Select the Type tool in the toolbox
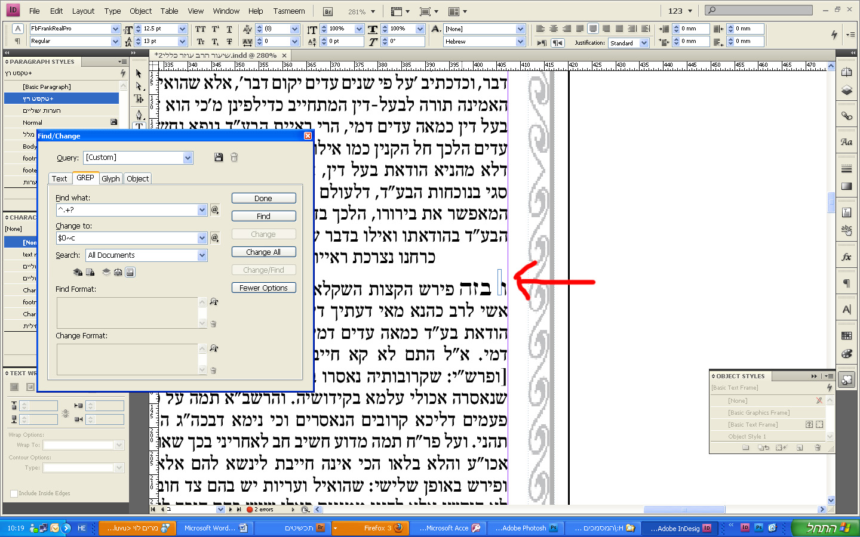The height and width of the screenshot is (537, 860). [x=139, y=125]
